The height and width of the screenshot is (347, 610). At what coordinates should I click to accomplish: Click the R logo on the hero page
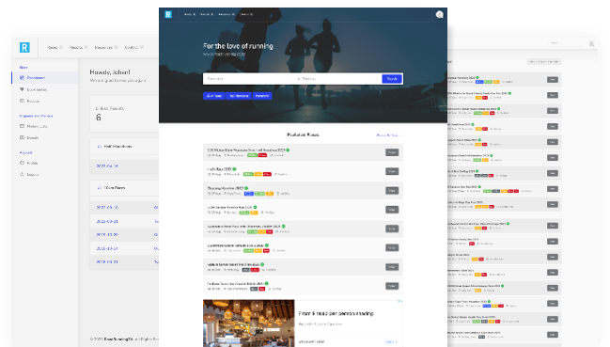pyautogui.click(x=168, y=14)
